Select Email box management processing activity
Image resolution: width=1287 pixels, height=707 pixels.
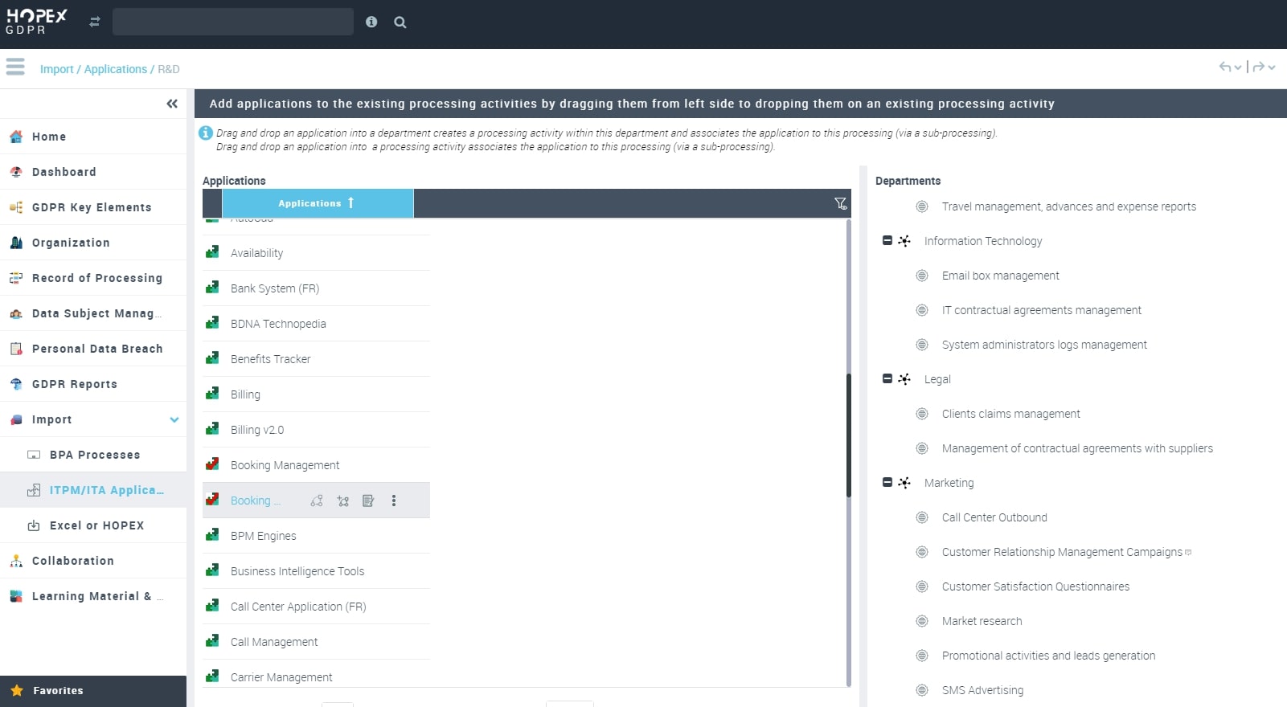[1000, 276]
